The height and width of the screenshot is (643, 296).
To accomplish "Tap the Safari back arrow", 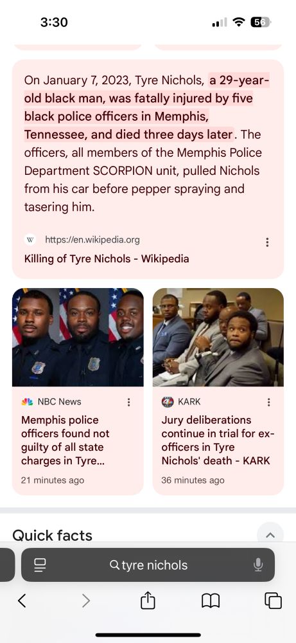I will (x=22, y=601).
